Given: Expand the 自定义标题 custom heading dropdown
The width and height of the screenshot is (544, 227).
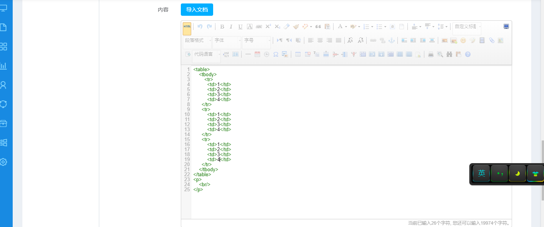Looking at the screenshot, I should point(467,27).
